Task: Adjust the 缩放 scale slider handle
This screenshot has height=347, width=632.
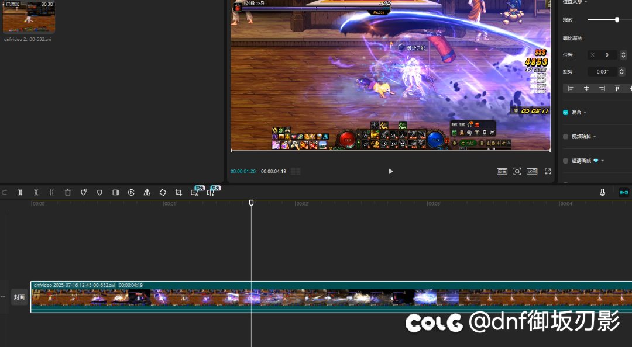Action: click(x=617, y=20)
